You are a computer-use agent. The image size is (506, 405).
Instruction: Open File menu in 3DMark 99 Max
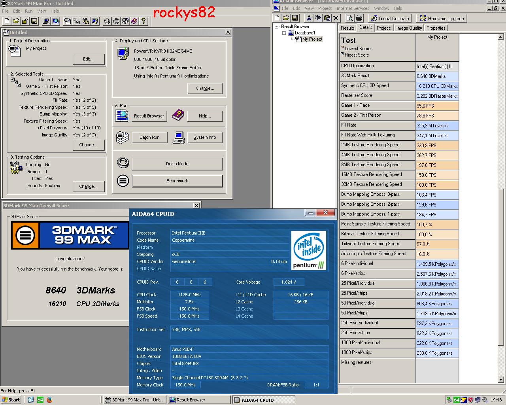point(5,11)
